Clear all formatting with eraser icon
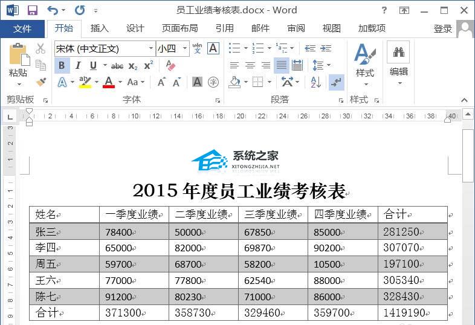The width and height of the screenshot is (475, 325). [170, 65]
